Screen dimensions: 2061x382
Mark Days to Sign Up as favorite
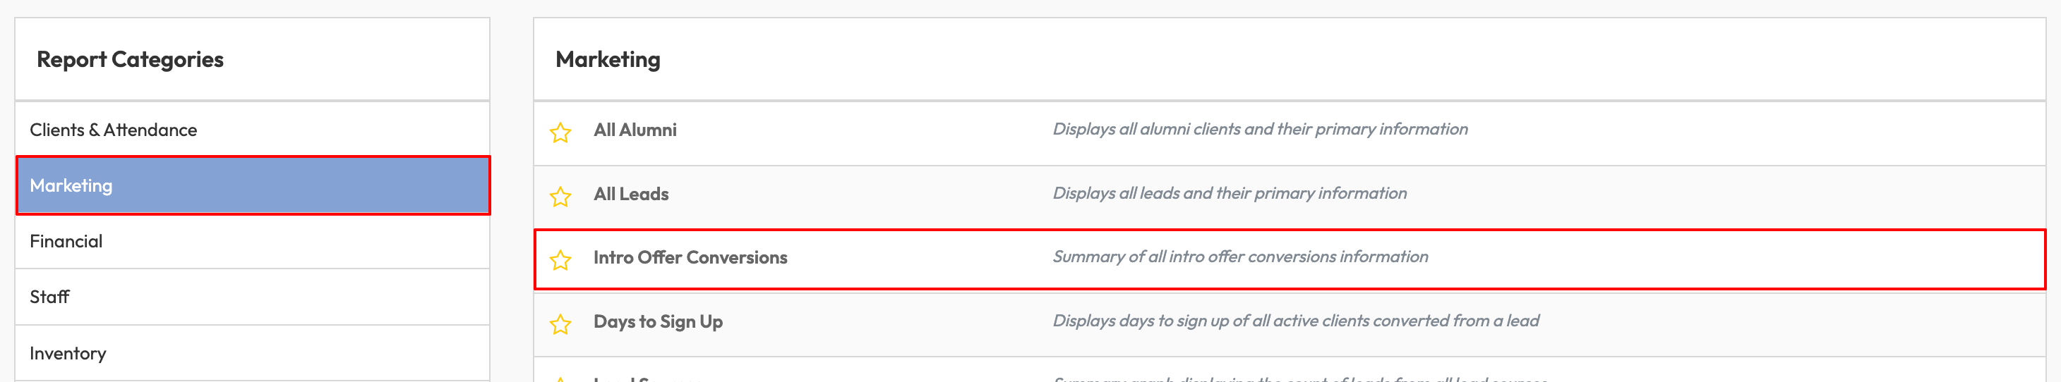point(560,324)
